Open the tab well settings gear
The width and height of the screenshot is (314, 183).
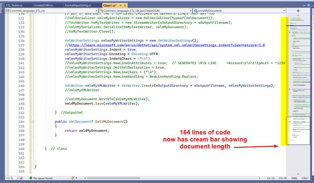point(309,5)
